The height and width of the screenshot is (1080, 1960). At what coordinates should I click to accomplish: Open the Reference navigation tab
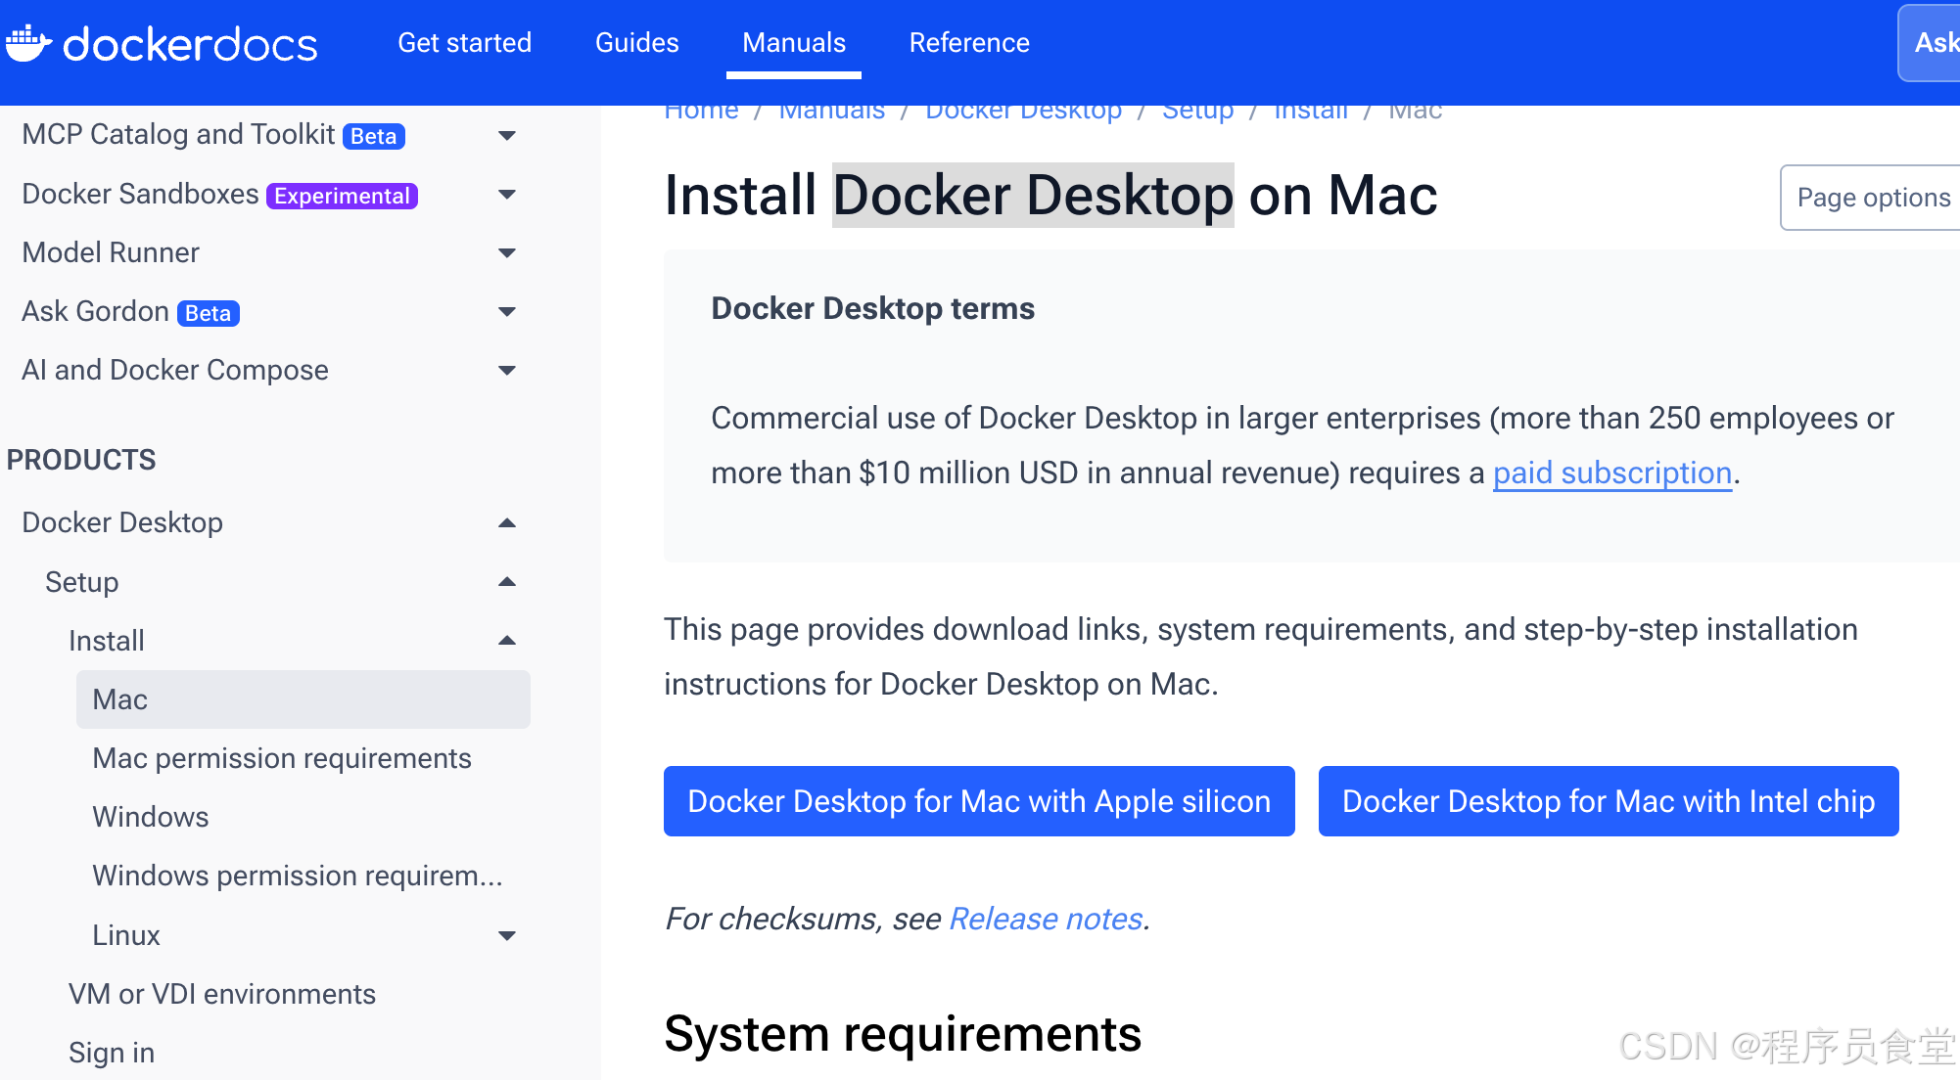point(968,43)
